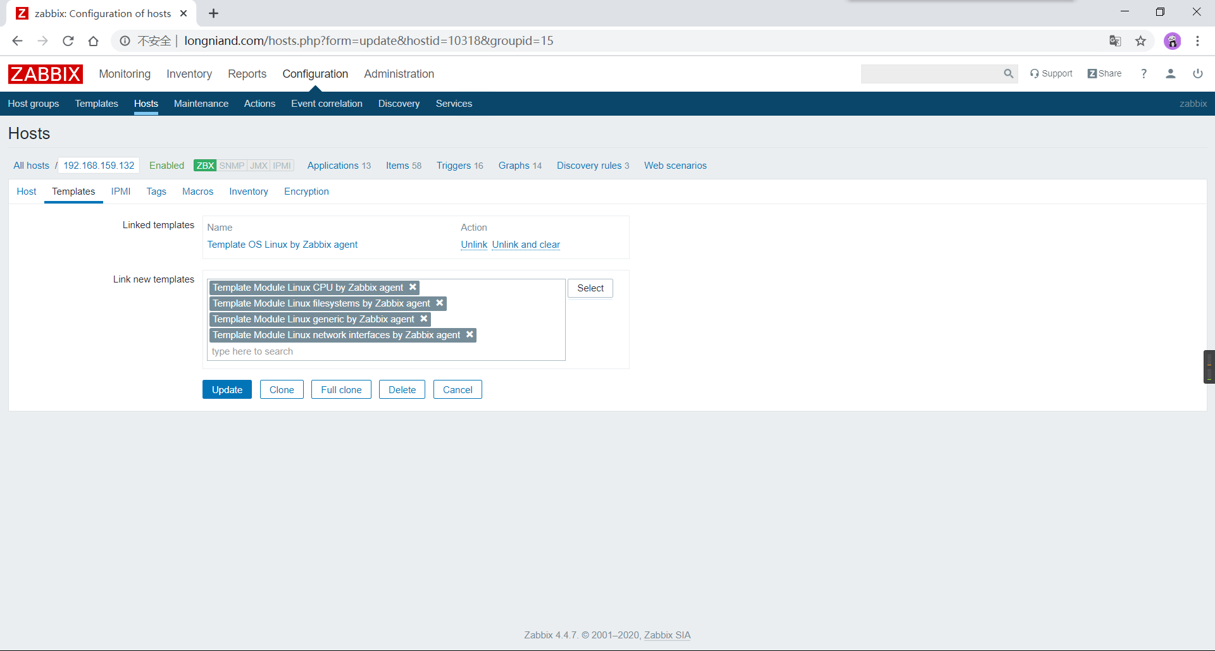Click the Full clone button
1215x651 pixels.
(x=341, y=389)
